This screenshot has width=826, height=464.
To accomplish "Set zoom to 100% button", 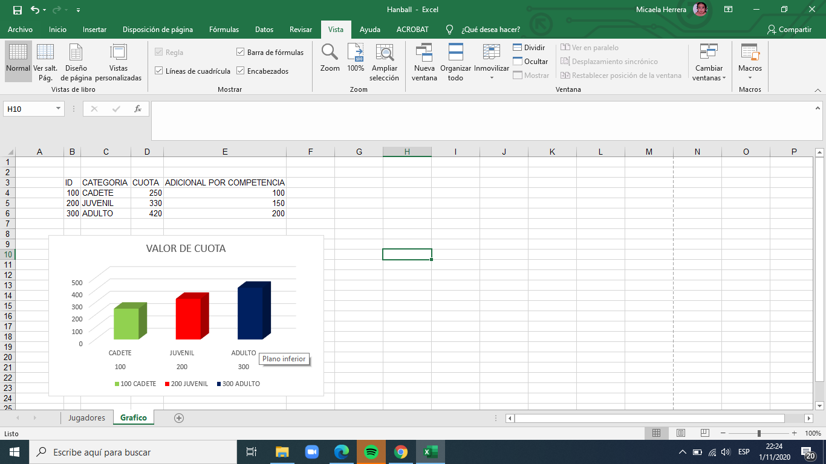I will click(x=356, y=58).
